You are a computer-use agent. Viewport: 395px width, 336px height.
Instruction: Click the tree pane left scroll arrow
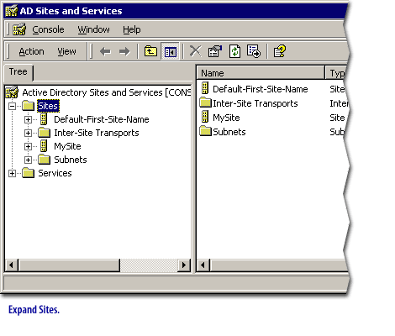12,265
